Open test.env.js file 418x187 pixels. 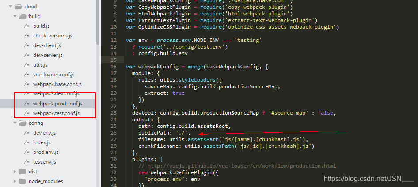coord(45,162)
